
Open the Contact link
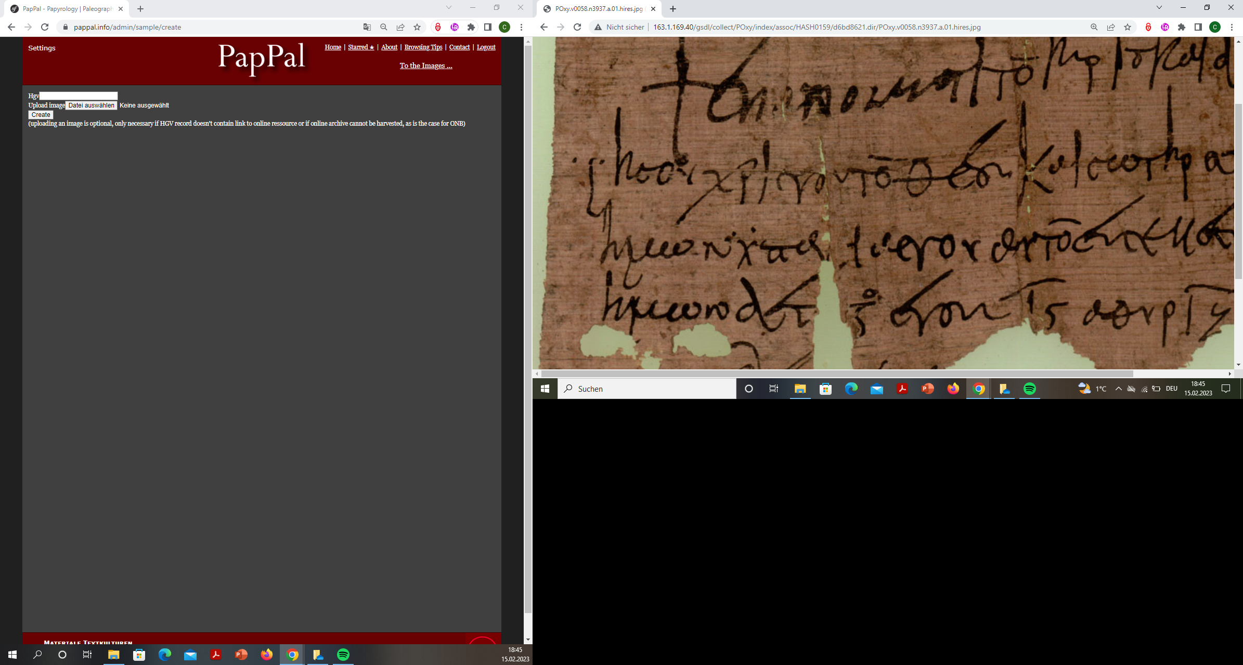[460, 47]
